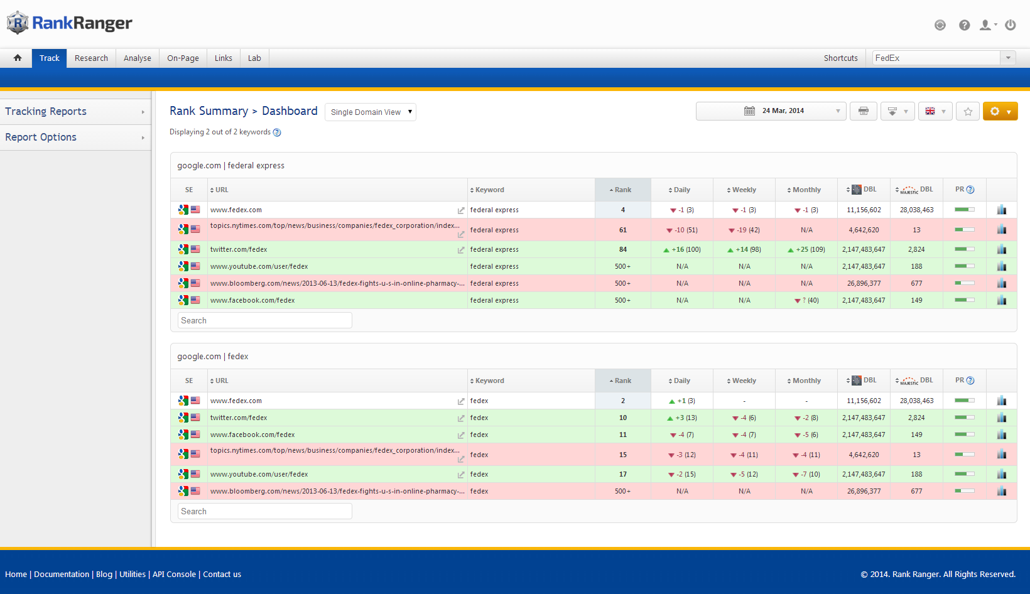1030x594 pixels.
Task: Open the user account menu icon
Action: (987, 25)
